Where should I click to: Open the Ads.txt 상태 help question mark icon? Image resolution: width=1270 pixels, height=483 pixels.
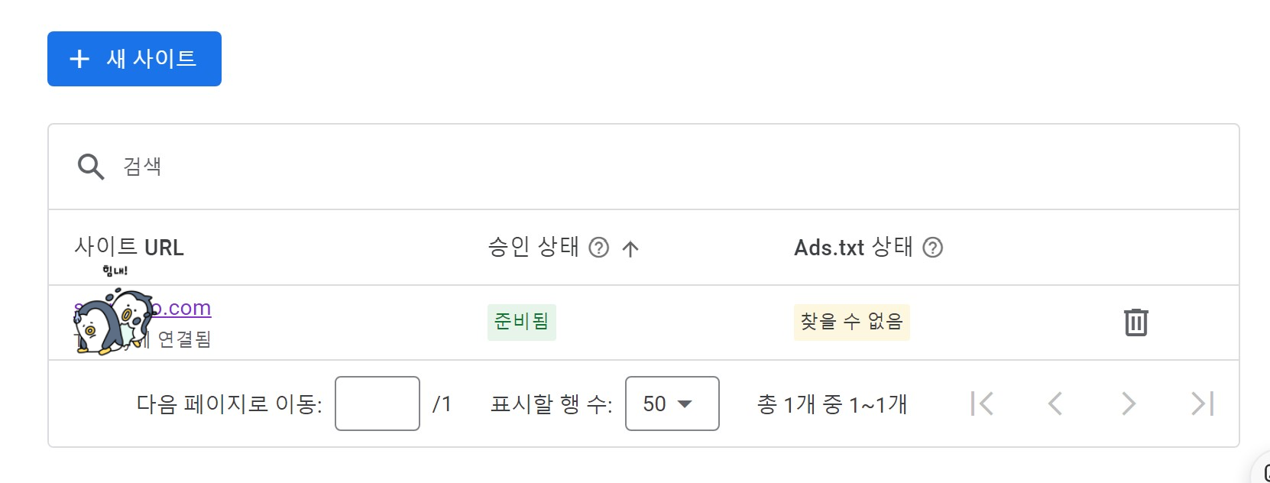[x=933, y=248]
